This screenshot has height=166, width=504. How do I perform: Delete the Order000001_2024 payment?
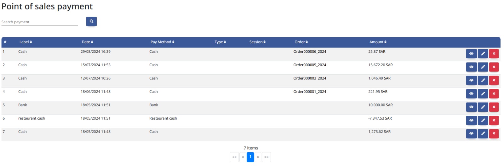(494, 94)
